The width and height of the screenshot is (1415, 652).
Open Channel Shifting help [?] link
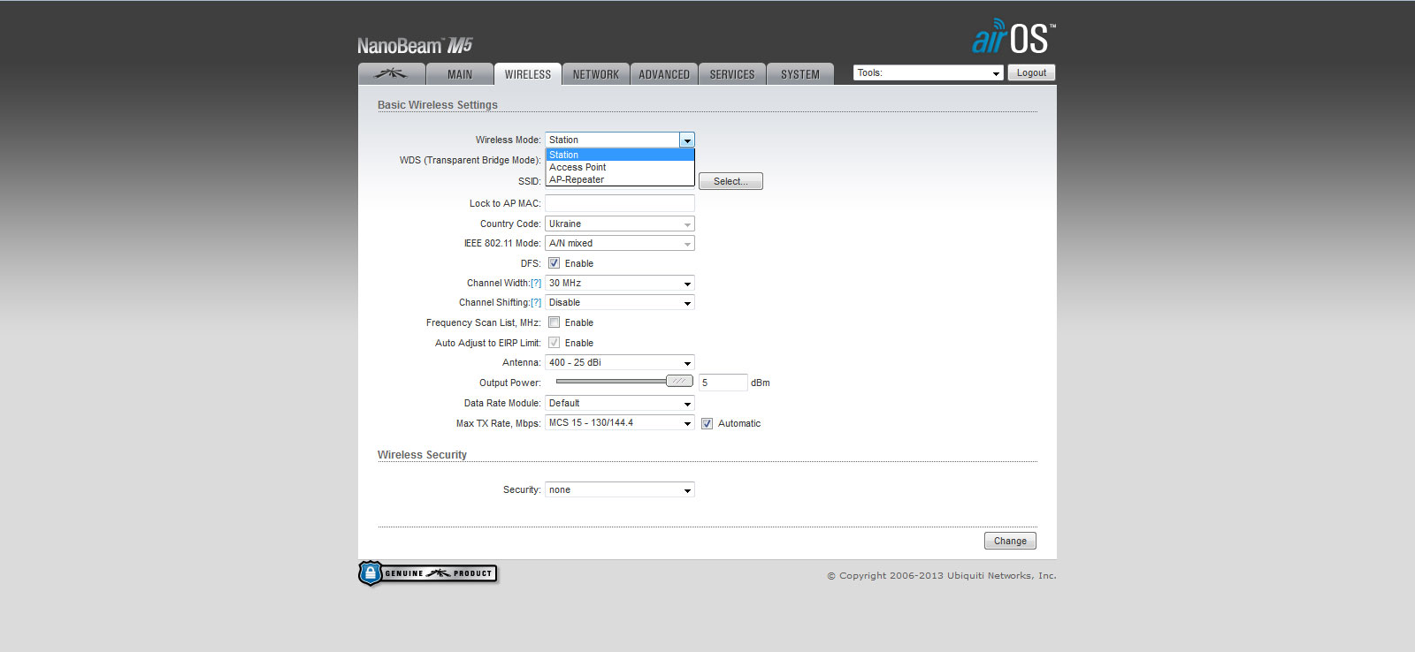pos(536,303)
